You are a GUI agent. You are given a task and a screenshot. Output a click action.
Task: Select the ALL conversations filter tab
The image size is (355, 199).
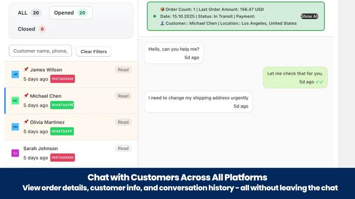point(29,13)
